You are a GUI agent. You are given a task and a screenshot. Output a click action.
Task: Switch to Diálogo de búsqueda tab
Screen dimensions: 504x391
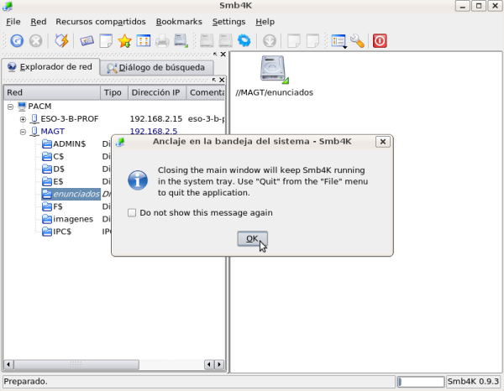pyautogui.click(x=155, y=68)
